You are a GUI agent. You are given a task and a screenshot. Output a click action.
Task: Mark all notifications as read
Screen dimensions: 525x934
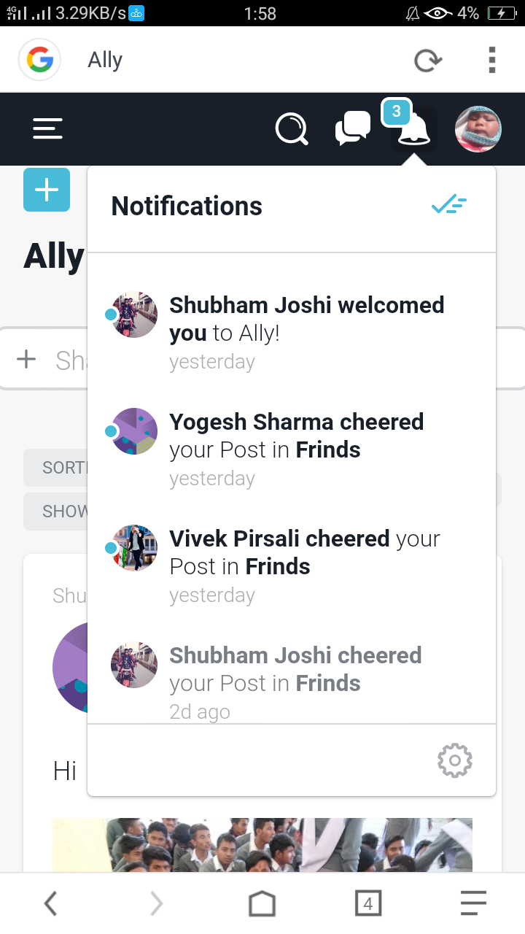tap(448, 205)
